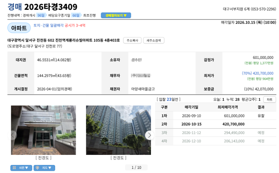Click the 매각일자 2026.10.15 text
This screenshot has width=279, height=173.
[x=248, y=22]
